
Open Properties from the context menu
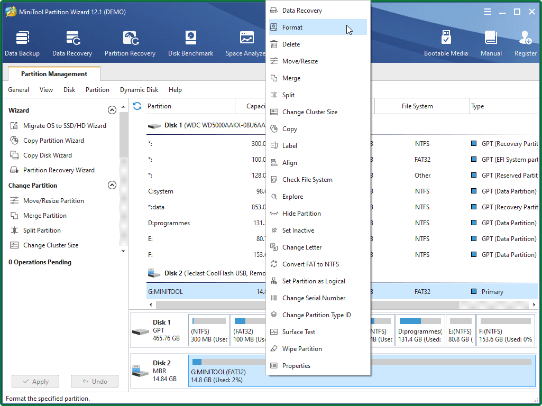(318, 366)
